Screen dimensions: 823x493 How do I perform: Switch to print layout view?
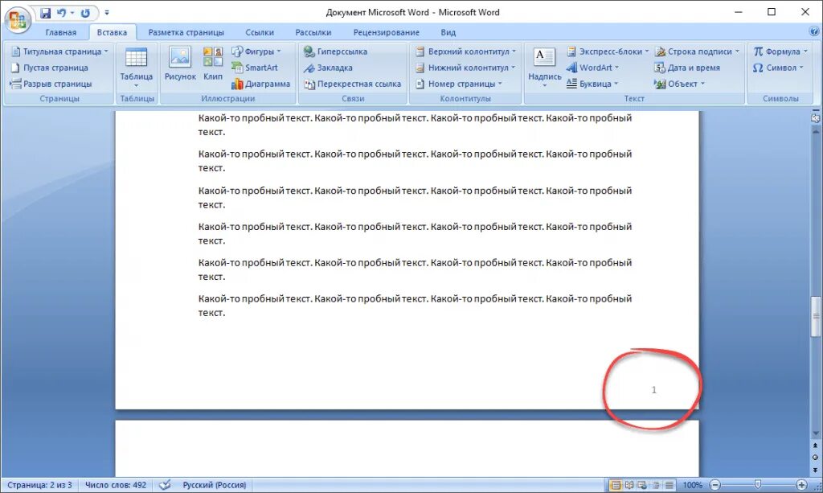tap(616, 485)
